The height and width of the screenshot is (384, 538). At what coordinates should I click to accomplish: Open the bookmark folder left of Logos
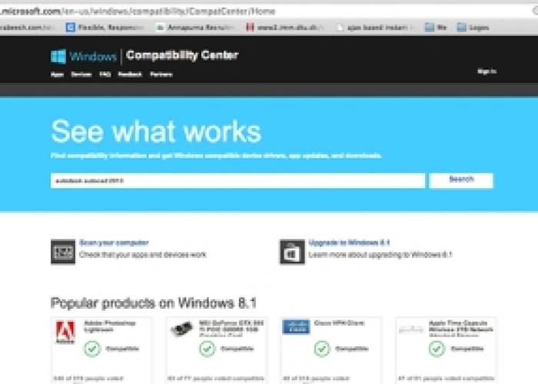[x=436, y=28]
